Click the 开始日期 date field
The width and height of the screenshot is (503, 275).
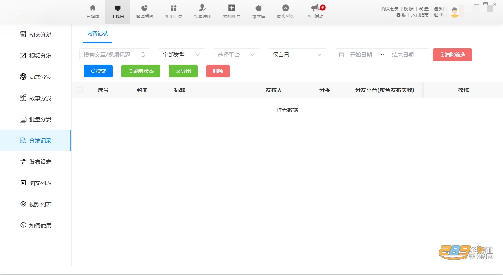point(361,55)
